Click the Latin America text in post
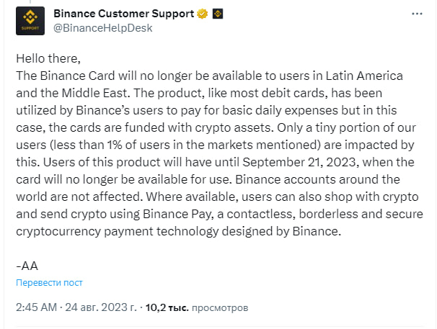Image resolution: width=437 pixels, height=329 pixels. pyautogui.click(x=364, y=76)
